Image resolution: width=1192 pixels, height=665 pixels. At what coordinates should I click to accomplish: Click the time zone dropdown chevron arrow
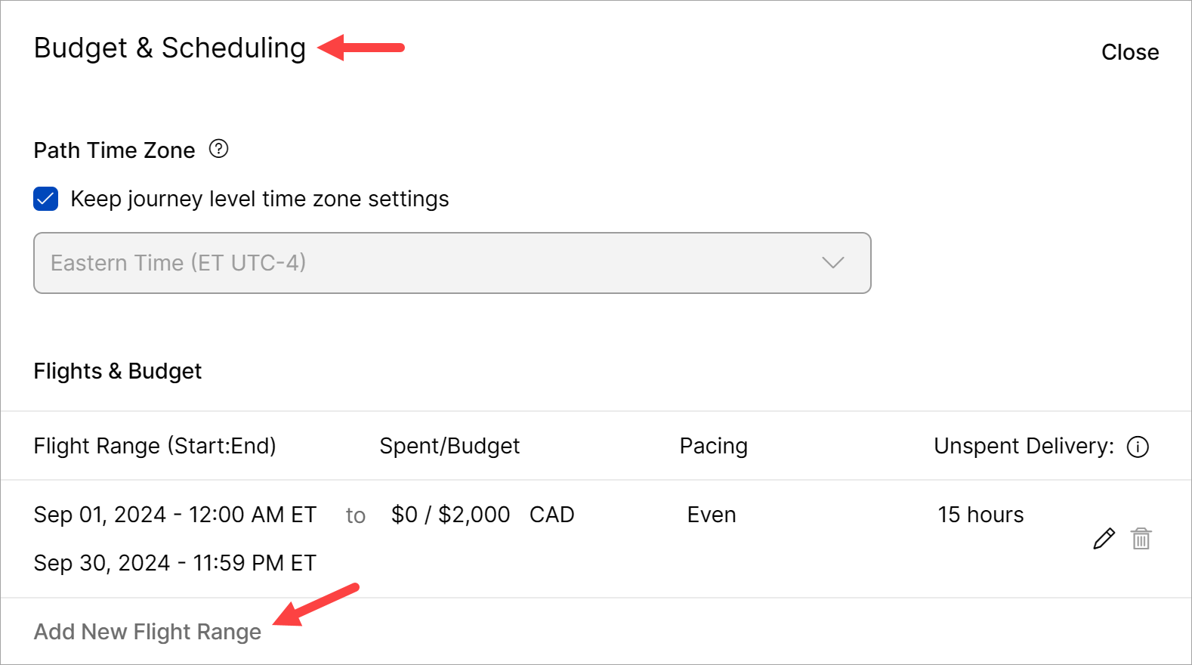point(832,263)
